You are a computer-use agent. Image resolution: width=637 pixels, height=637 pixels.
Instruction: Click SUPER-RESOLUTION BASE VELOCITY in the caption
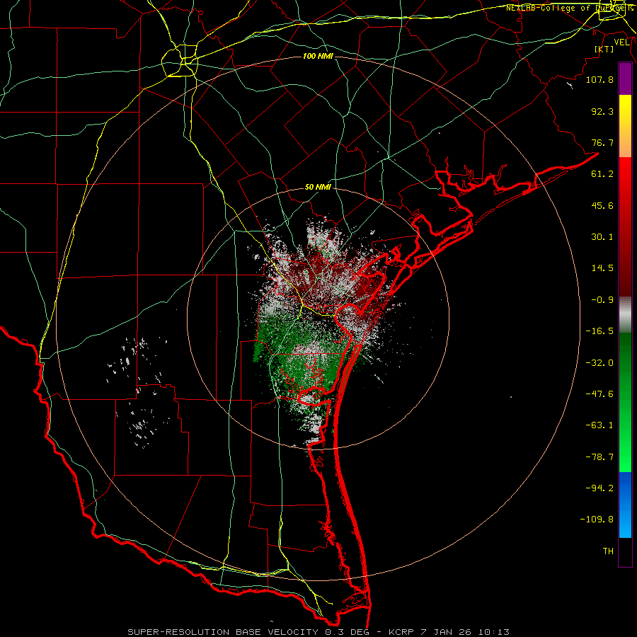[223, 632]
